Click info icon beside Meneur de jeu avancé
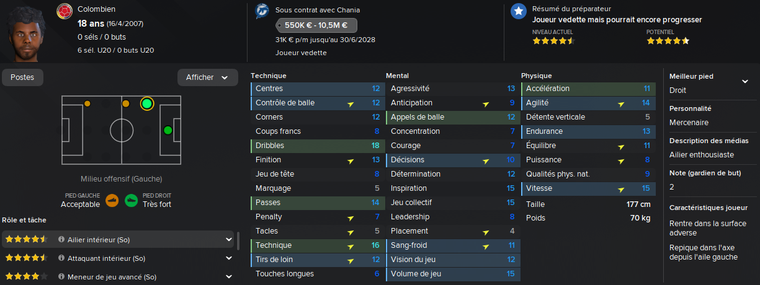Image resolution: width=760 pixels, height=285 pixels. pos(61,276)
